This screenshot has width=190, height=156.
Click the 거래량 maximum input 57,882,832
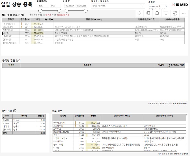click(x=82, y=6)
